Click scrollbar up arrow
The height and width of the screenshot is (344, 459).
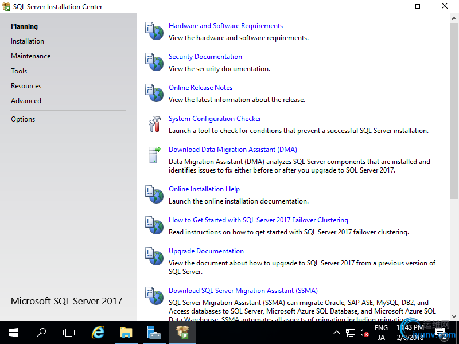[x=454, y=18]
